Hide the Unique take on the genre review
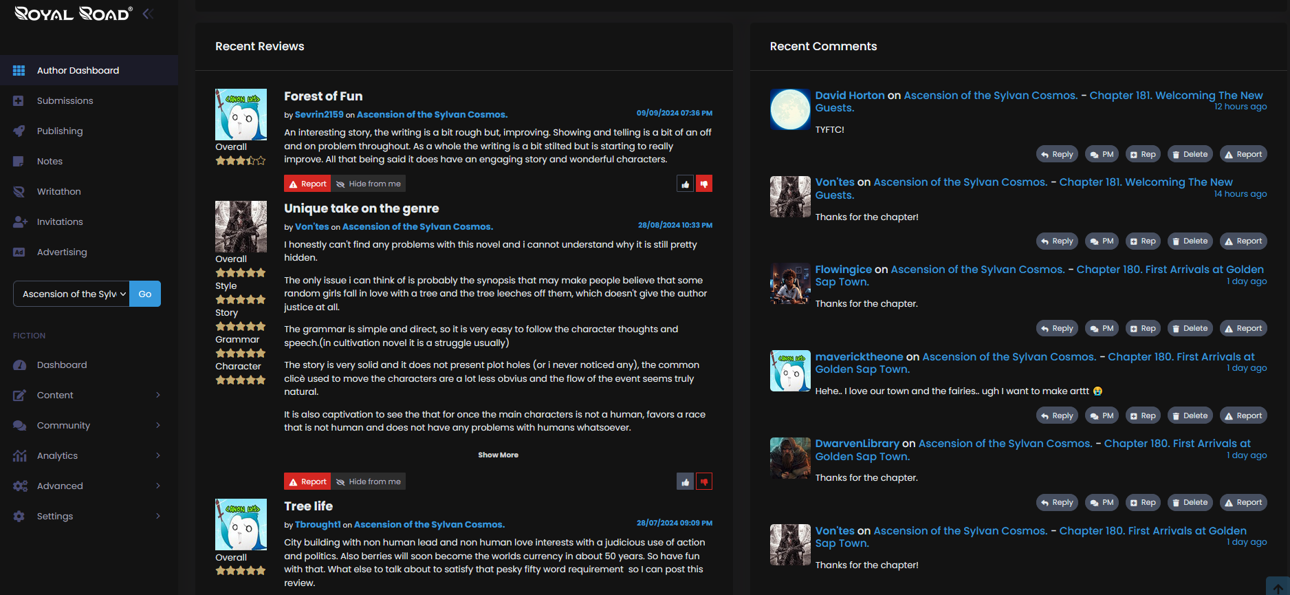This screenshot has height=595, width=1290. point(369,482)
